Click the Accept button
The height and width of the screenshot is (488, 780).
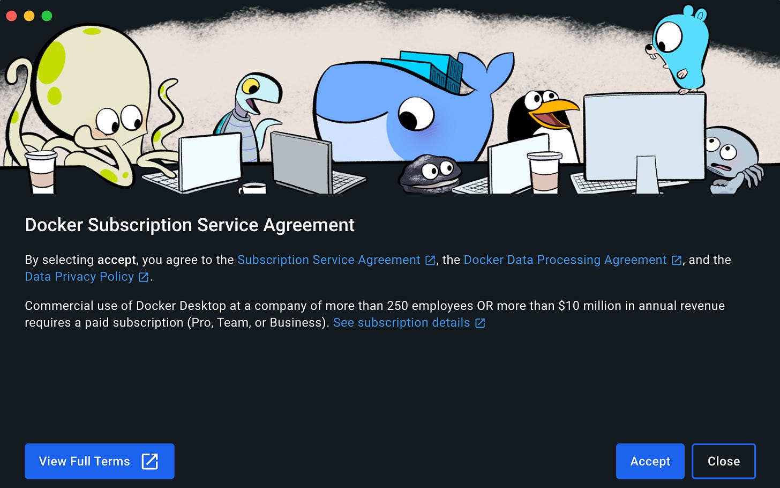(650, 461)
